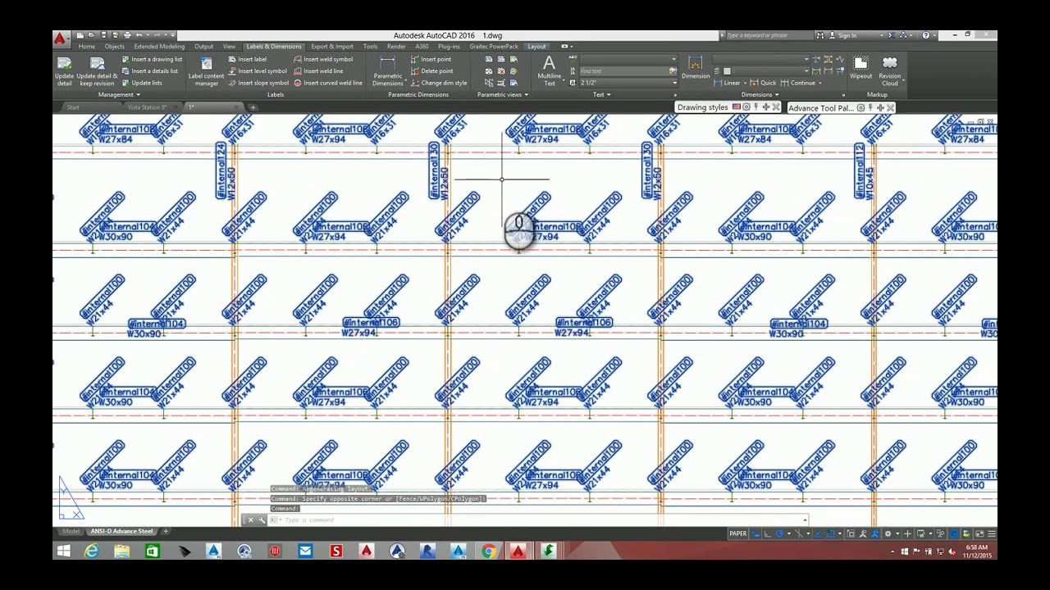Viewport: 1050px width, 590px height.
Task: Insert a drawing list
Action: (x=152, y=59)
